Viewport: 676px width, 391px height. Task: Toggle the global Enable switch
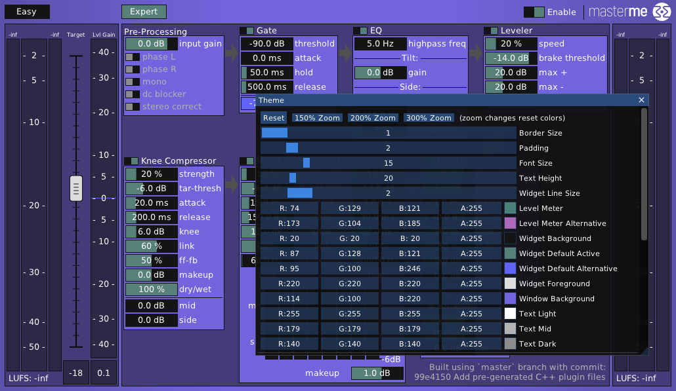coord(534,12)
